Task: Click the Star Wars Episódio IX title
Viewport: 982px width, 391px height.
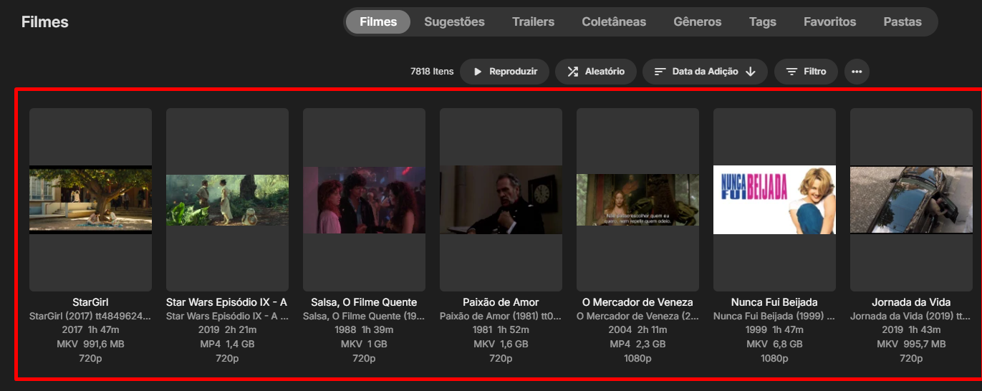Action: [227, 302]
